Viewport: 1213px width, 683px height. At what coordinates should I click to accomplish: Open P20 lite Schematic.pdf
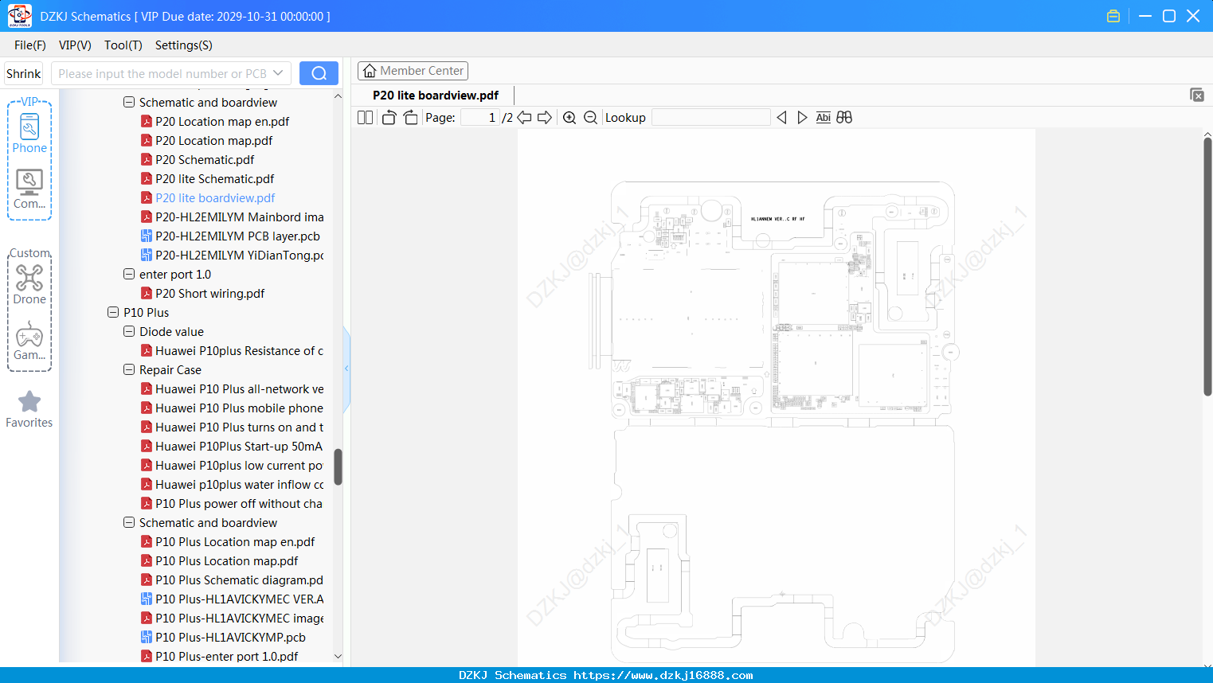pyautogui.click(x=214, y=178)
